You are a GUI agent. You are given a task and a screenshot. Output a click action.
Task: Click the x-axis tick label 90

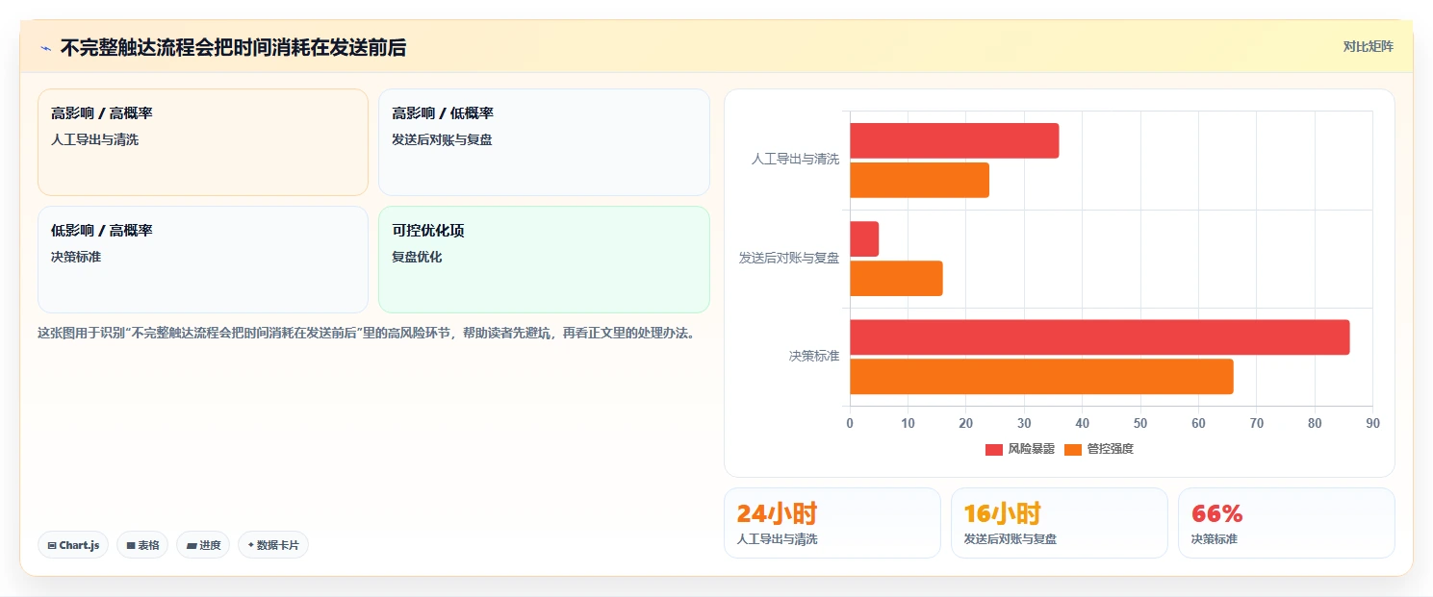(x=1372, y=423)
